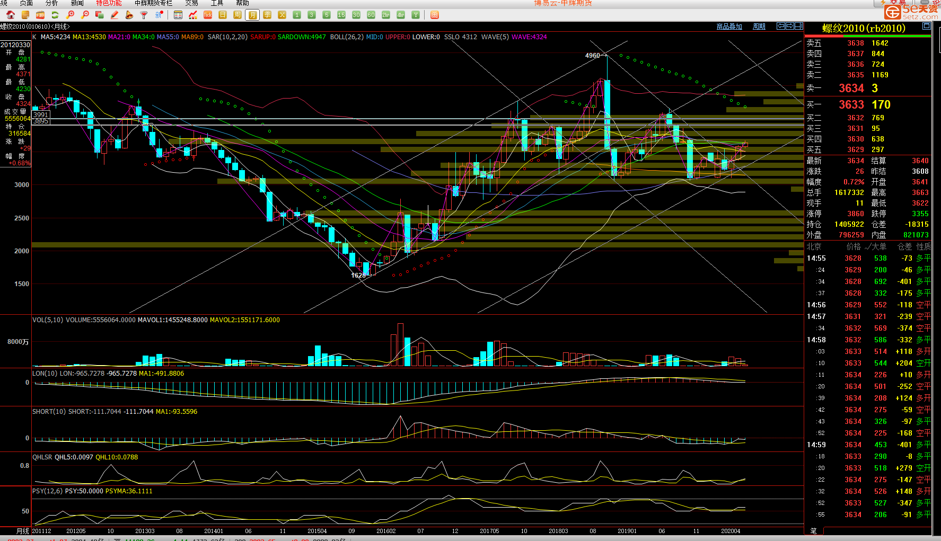Click the 持仓 open interest value 1405922
Image resolution: width=941 pixels, height=541 pixels.
click(849, 225)
